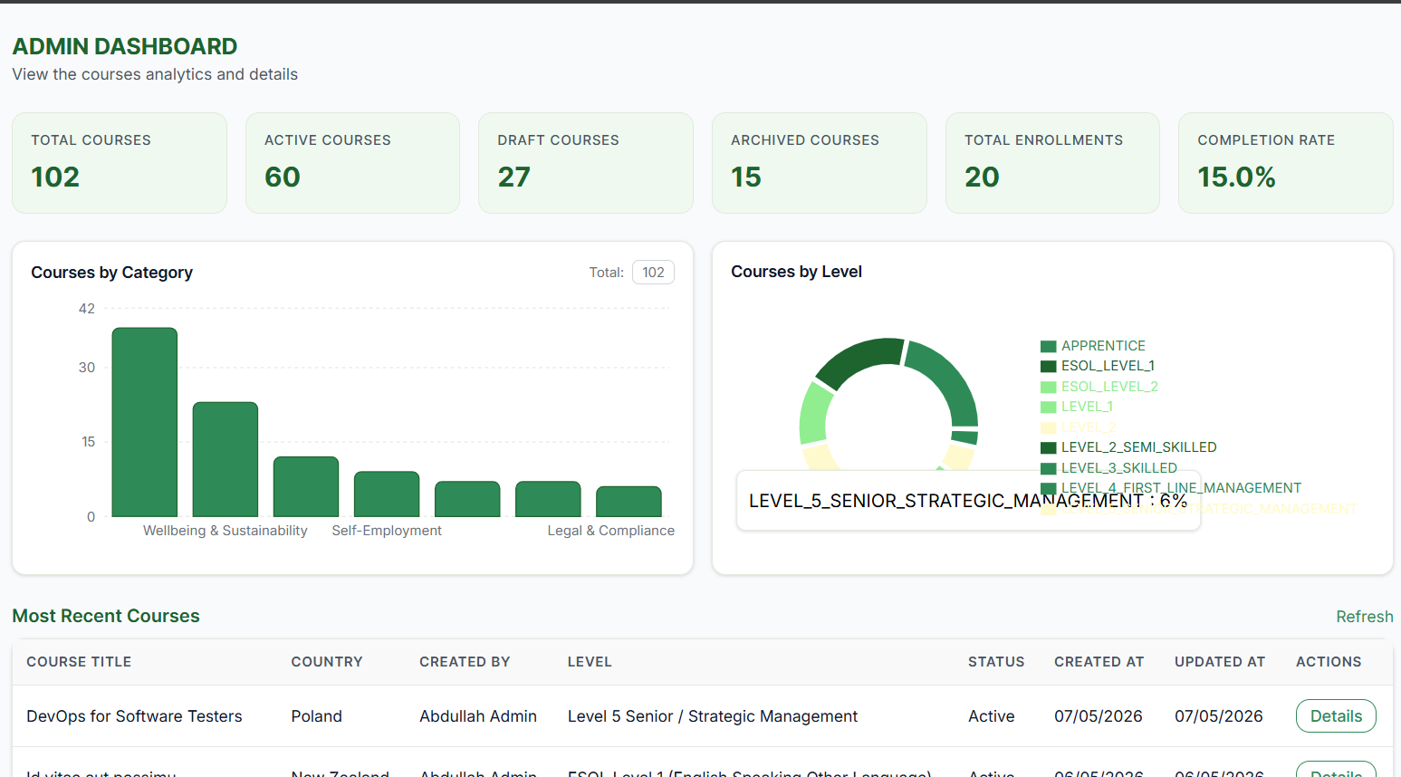Select the Legal & Compliance bar
Viewport: 1401px width, 777px height.
click(x=629, y=502)
